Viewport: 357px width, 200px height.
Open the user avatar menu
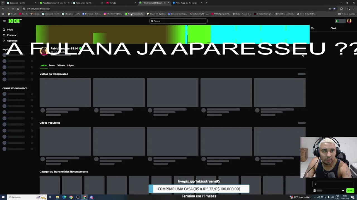coord(349,21)
